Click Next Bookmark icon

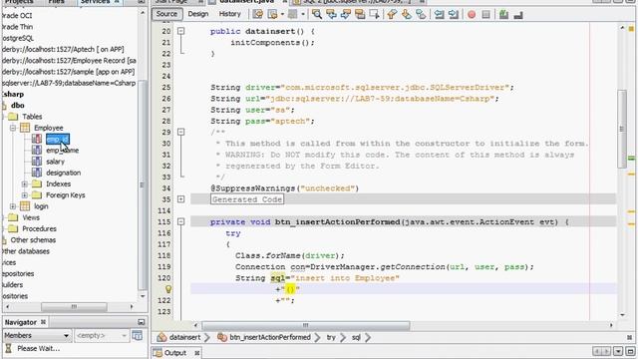[x=406, y=14]
